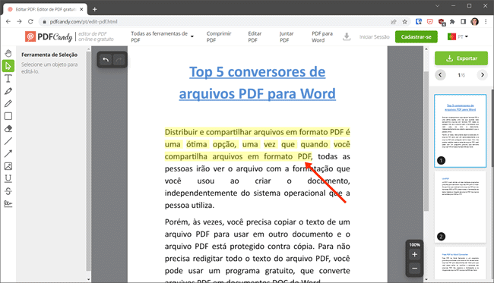The image size is (494, 283).
Task: Pick the Line drawing tool
Action: [x=8, y=141]
